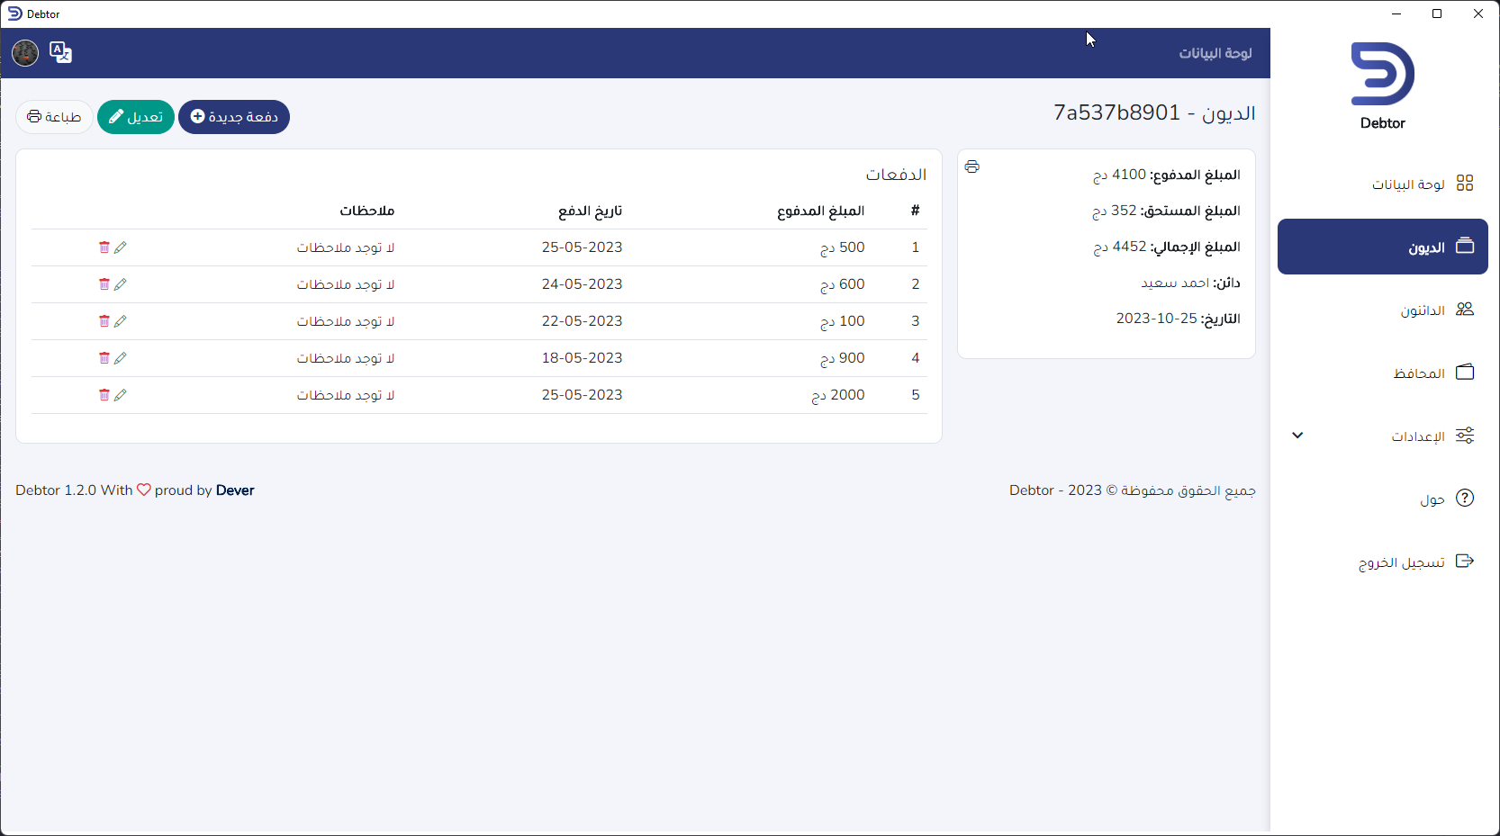1500x836 pixels.
Task: Edit the 900 payment dated 18-05-2023
Action: pos(121,358)
